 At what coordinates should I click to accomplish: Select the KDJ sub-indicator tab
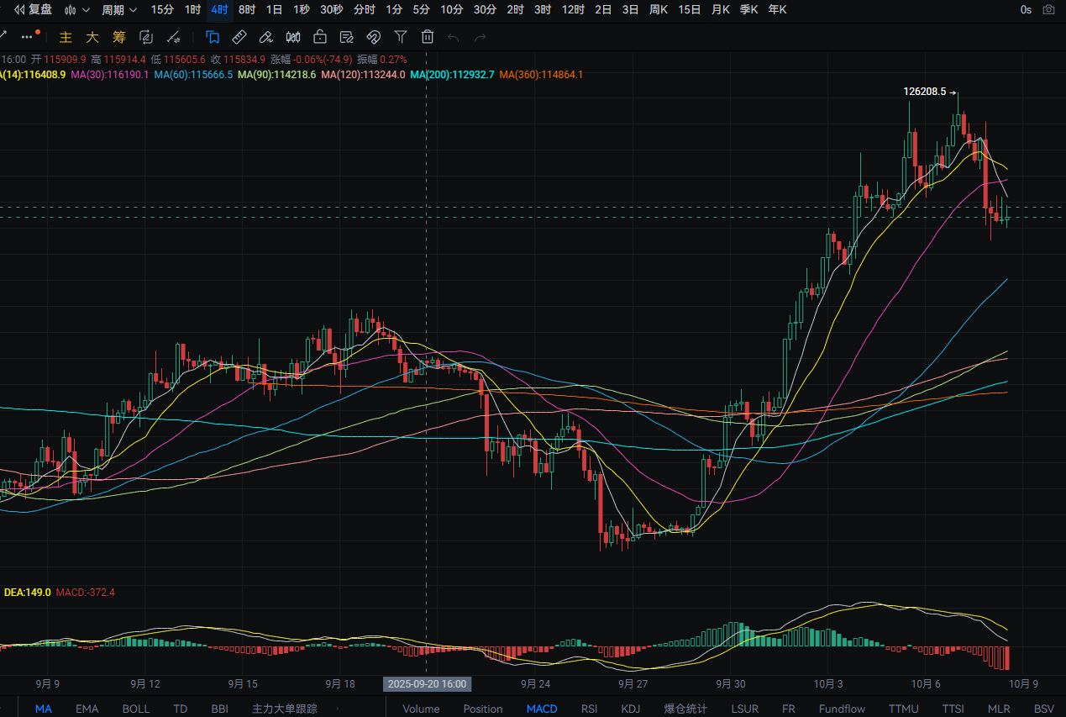[630, 709]
